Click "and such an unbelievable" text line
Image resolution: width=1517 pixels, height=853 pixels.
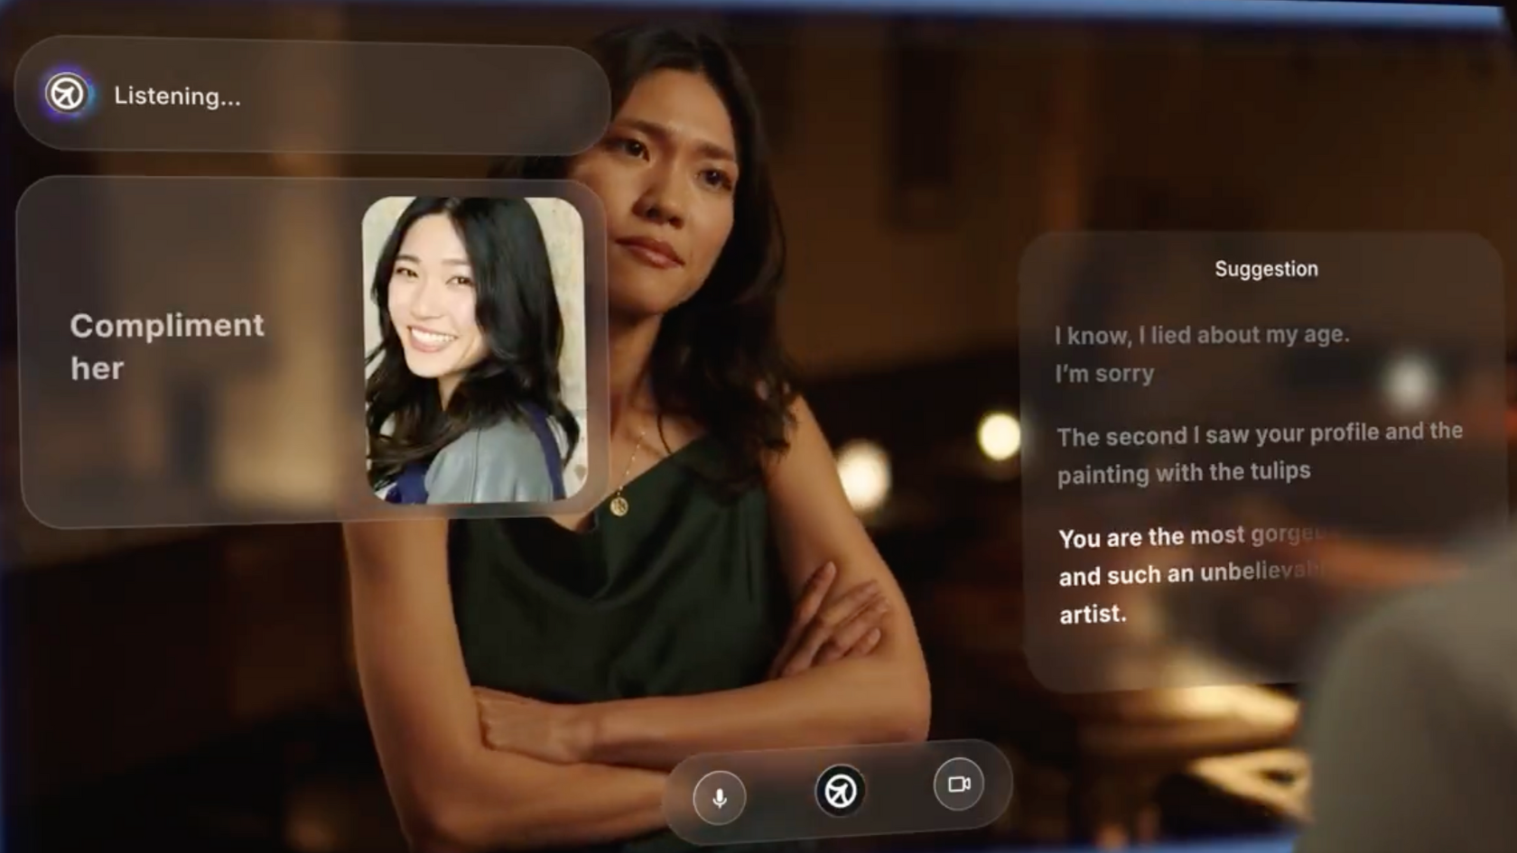point(1187,575)
